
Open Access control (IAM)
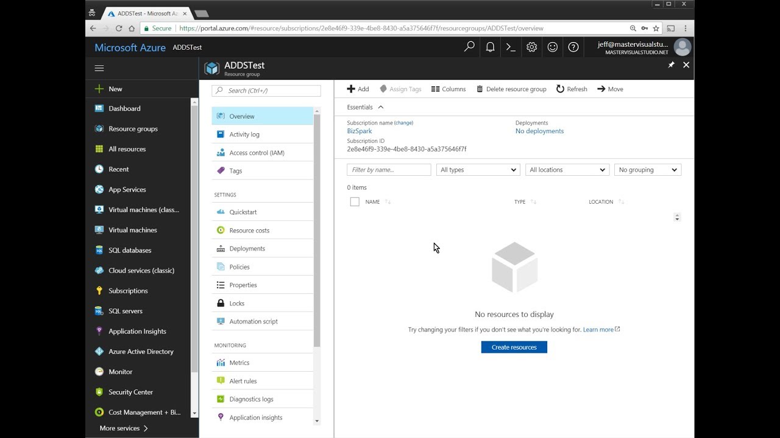tap(262, 153)
